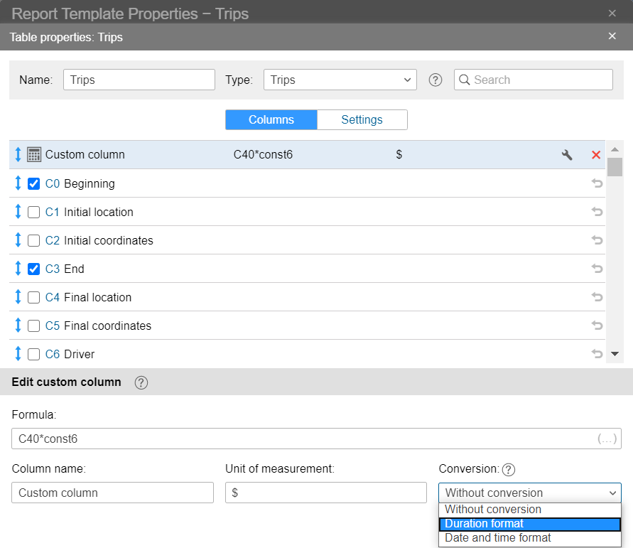Screen dimensions: 633x548
Task: Uncheck the C0 Beginning checkbox
Action: [x=33, y=183]
